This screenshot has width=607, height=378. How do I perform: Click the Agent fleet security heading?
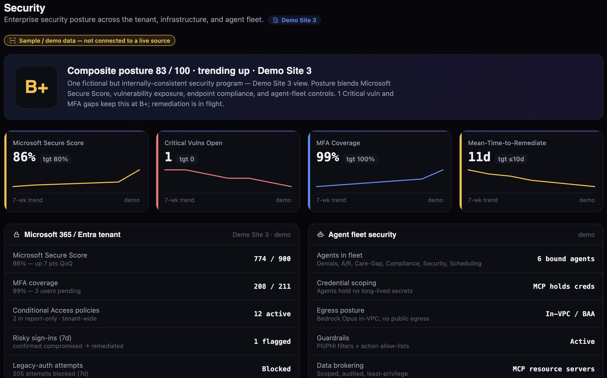coord(362,234)
